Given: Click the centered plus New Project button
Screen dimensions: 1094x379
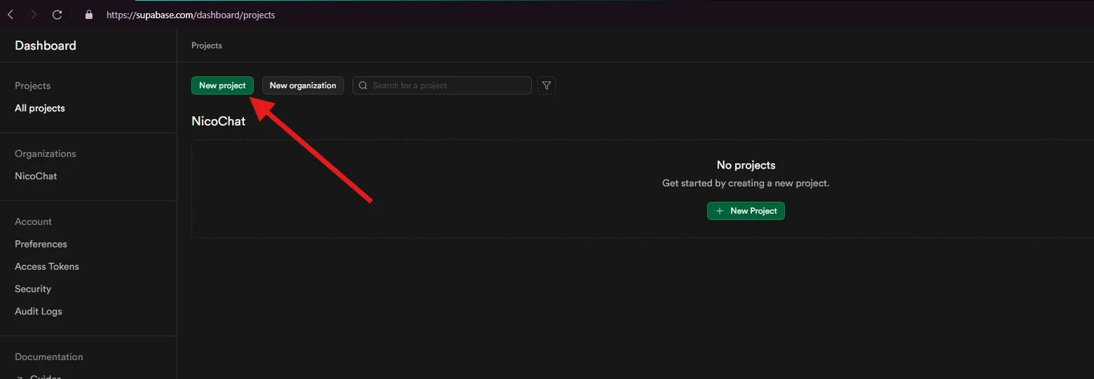Looking at the screenshot, I should click(x=746, y=210).
